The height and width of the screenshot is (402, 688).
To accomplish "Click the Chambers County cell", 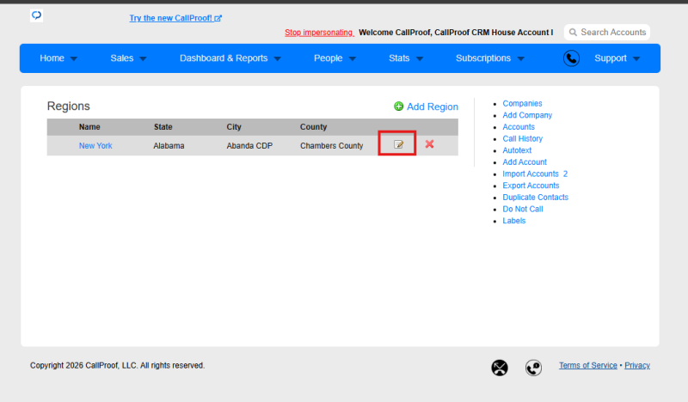I will (x=331, y=145).
